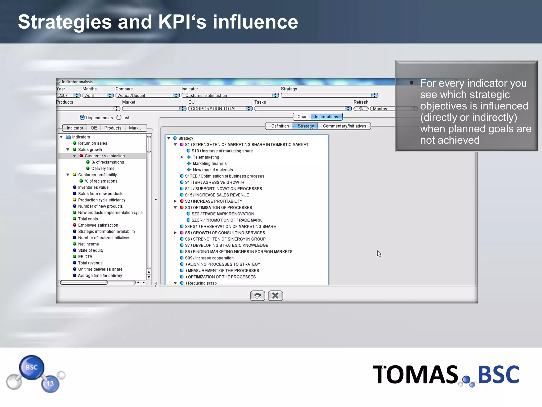
Task: Click the magenta dot of S1 strategy
Action: pyautogui.click(x=182, y=145)
